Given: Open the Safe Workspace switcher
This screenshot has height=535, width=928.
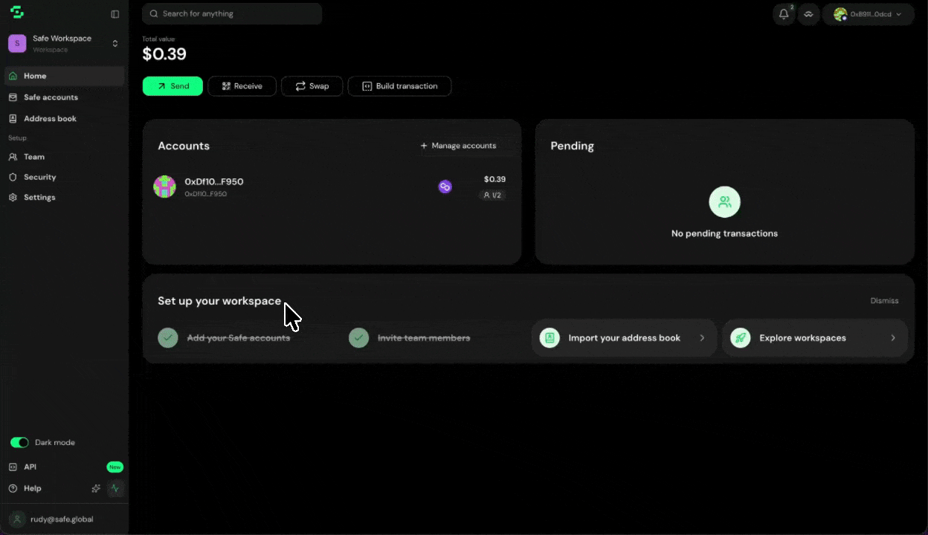Looking at the screenshot, I should (x=64, y=43).
